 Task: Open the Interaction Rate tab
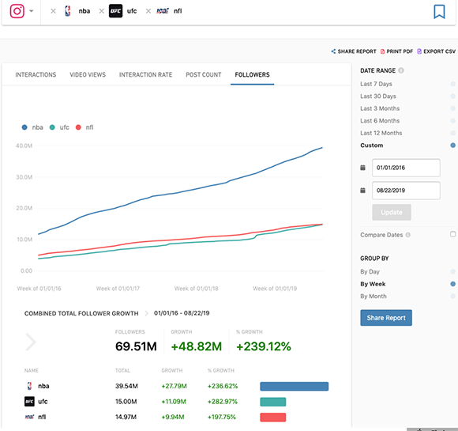[145, 75]
